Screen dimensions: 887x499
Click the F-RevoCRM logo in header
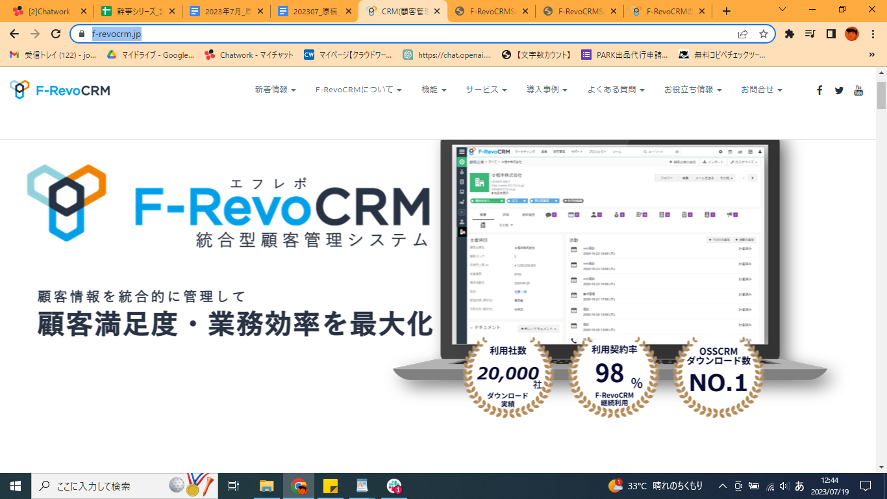60,90
